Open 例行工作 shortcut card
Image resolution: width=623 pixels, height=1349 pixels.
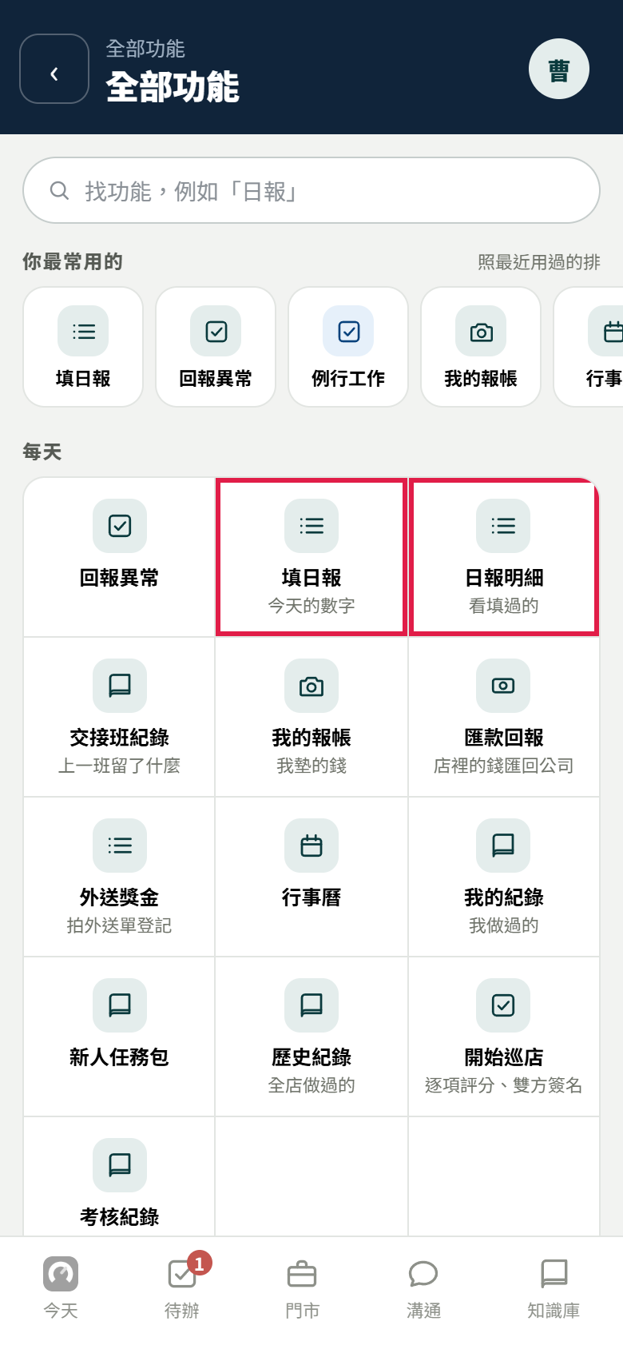[x=348, y=347]
